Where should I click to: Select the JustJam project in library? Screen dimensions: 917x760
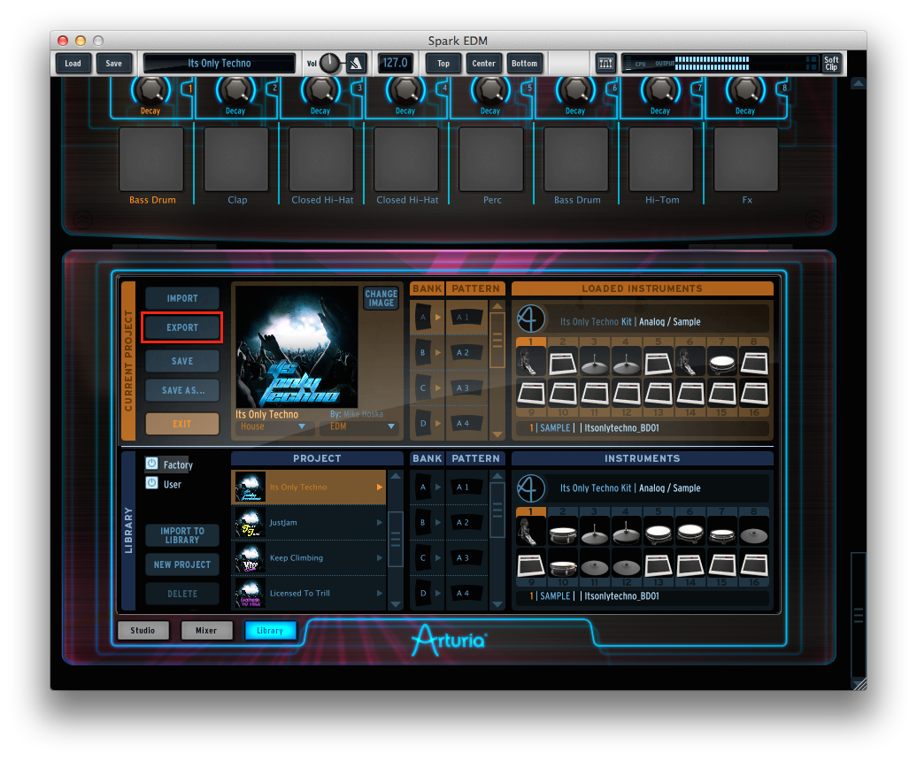point(308,523)
